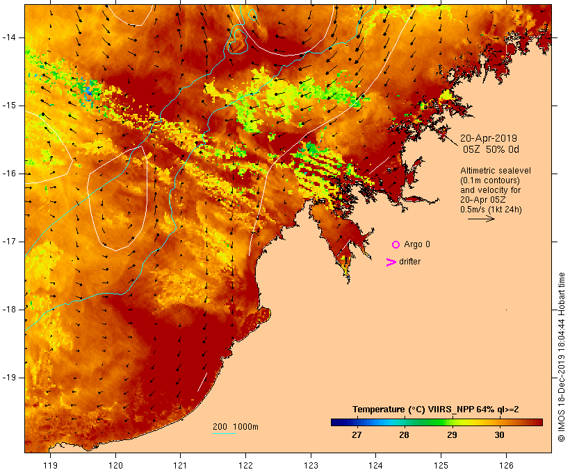Click the (0.1m contours) text
The height and width of the screenshot is (472, 570).
[x=490, y=180]
